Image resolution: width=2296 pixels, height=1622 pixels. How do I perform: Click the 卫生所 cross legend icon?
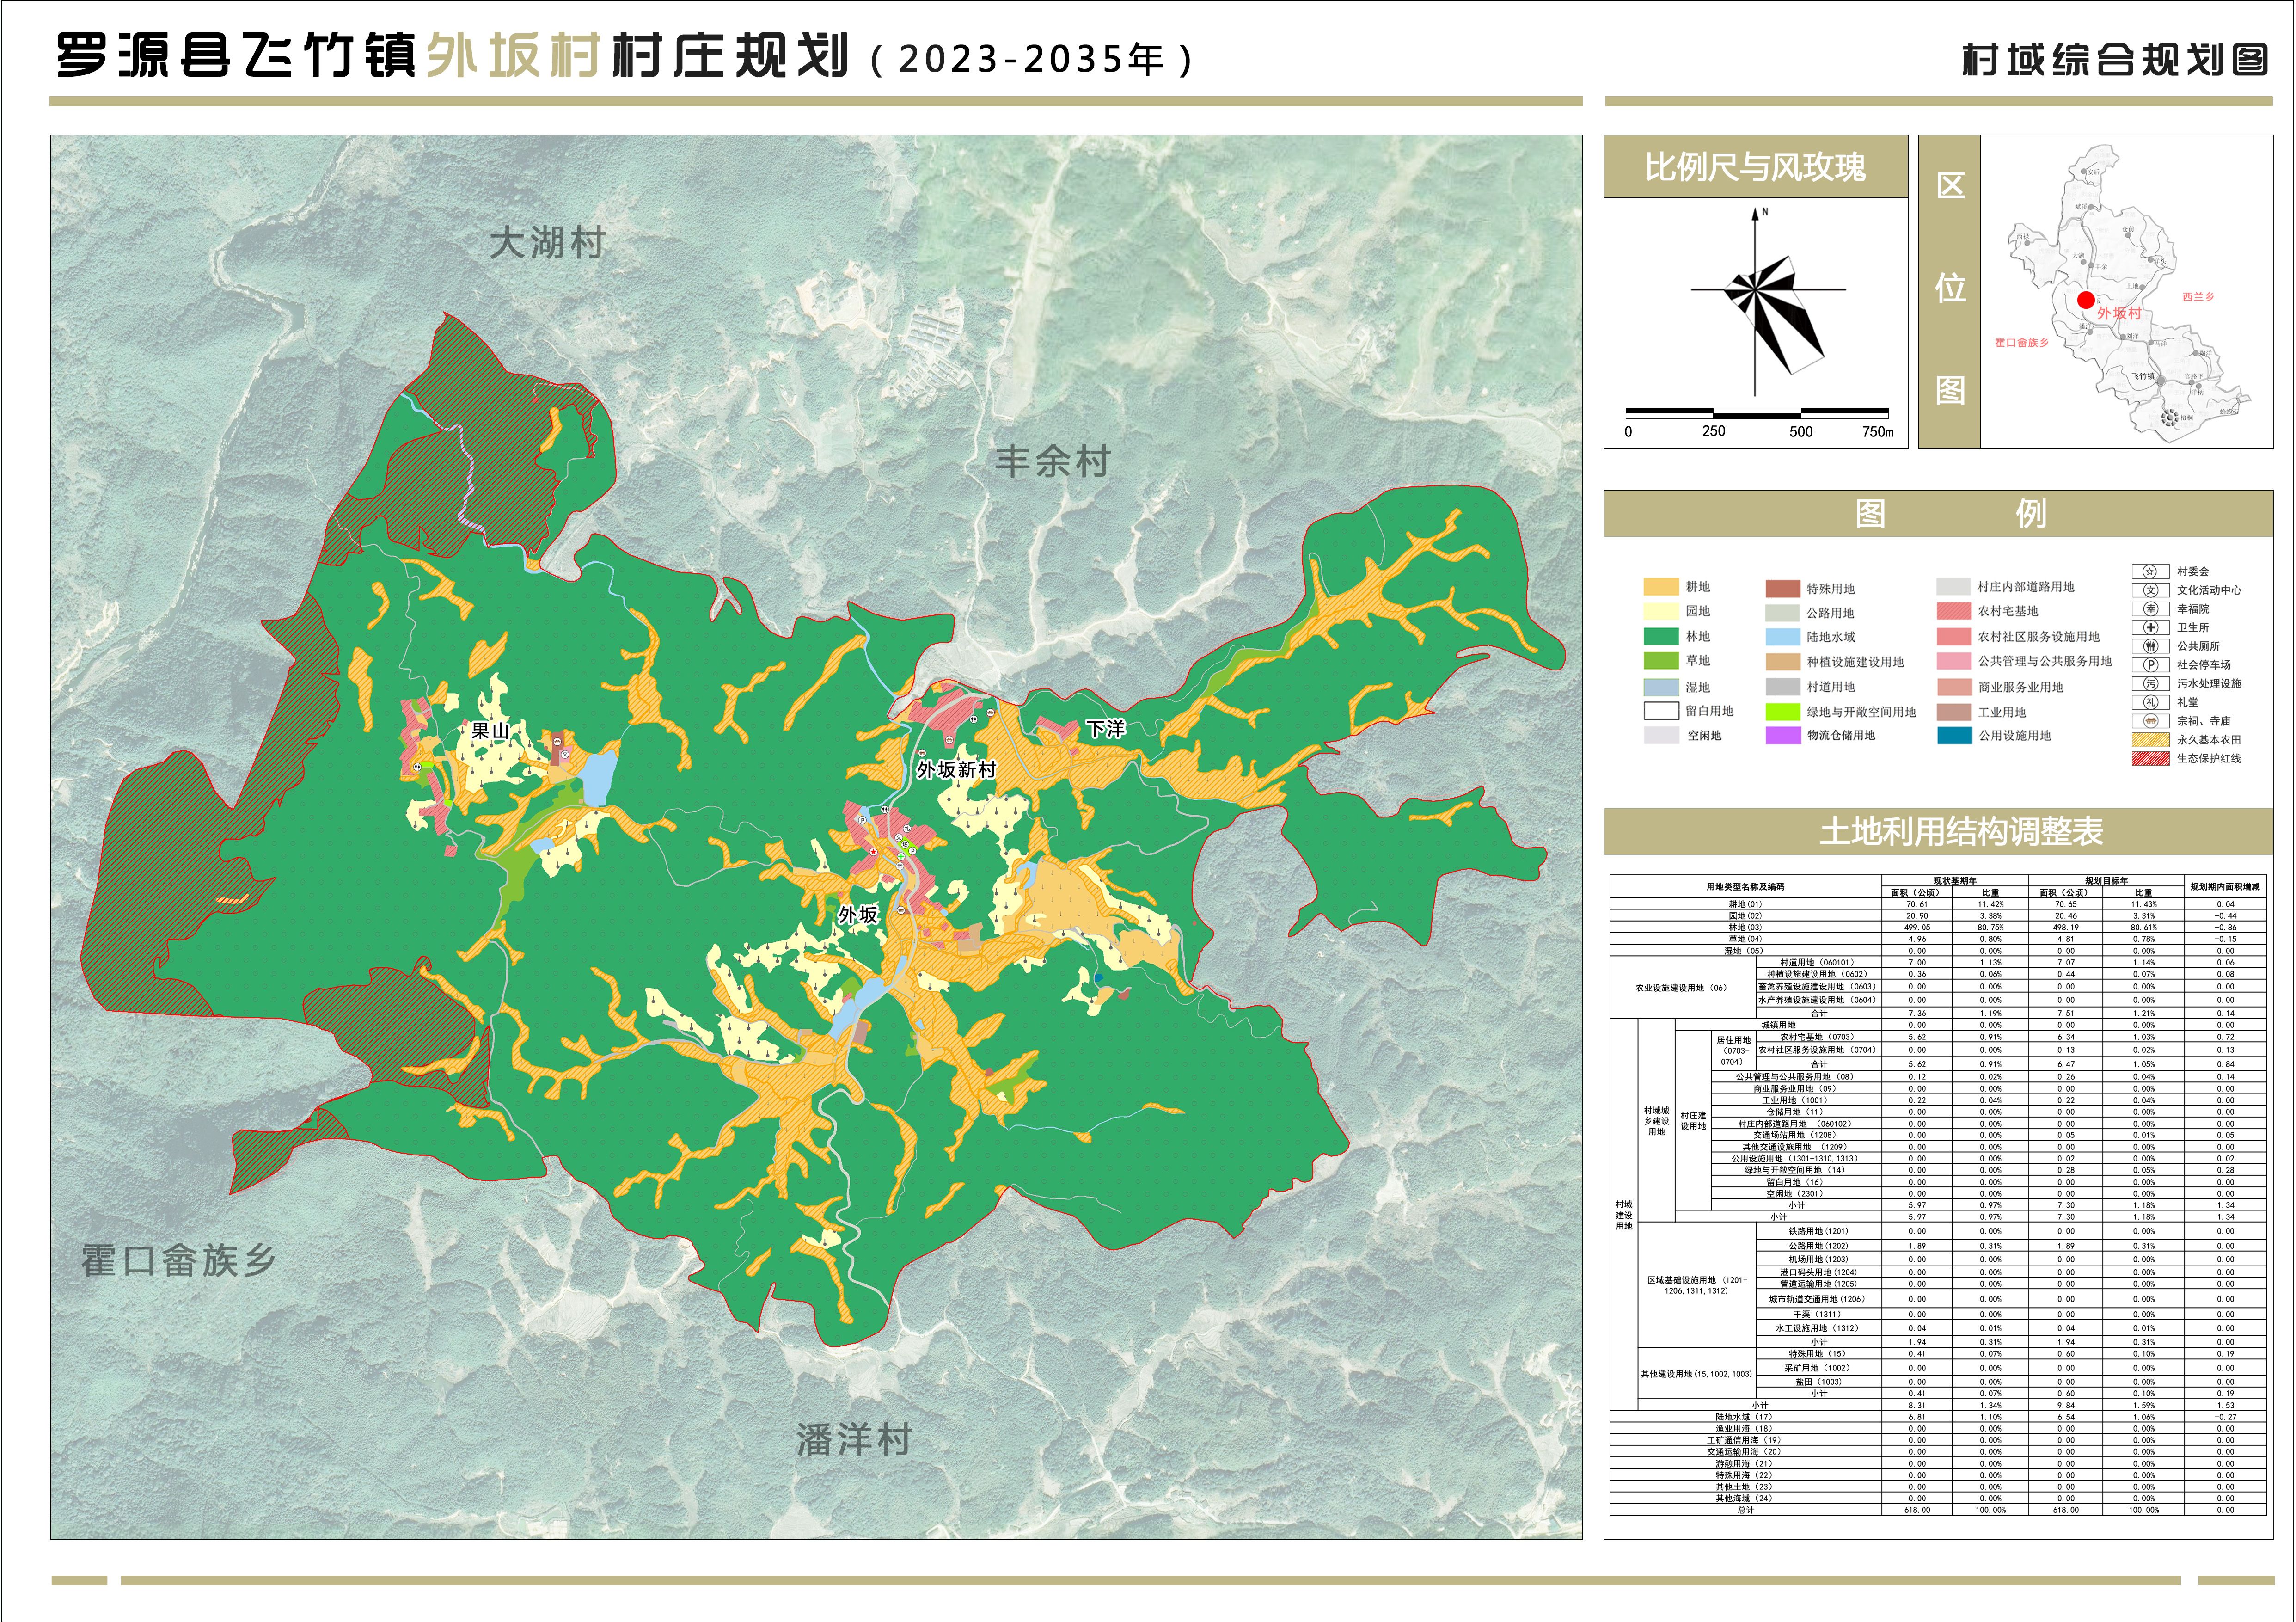coord(2150,627)
